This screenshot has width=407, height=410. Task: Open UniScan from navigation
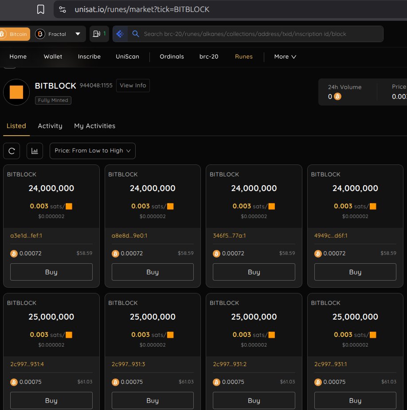click(x=127, y=56)
